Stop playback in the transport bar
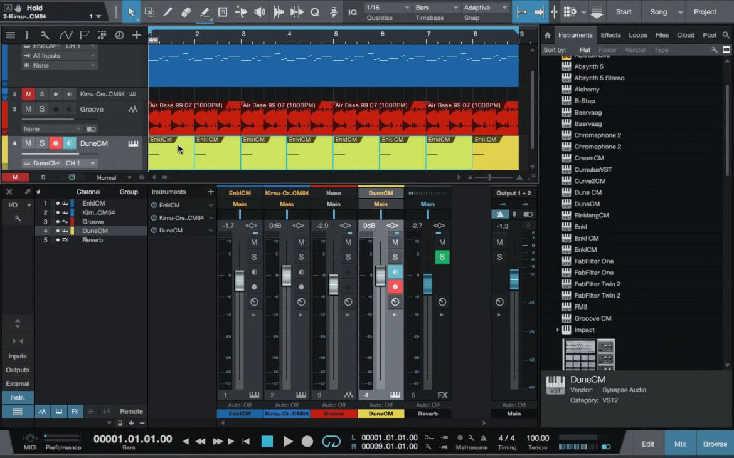This screenshot has height=458, width=734. 267,441
